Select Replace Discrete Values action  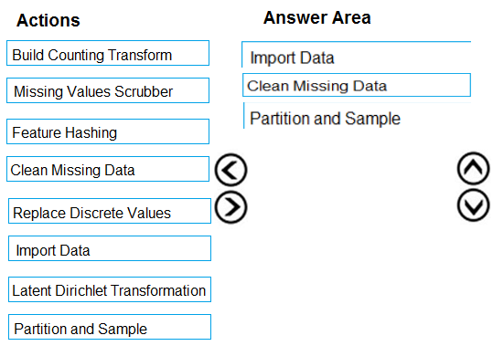tap(110, 211)
